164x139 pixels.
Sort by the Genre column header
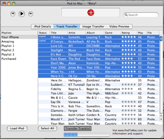tap(113, 33)
